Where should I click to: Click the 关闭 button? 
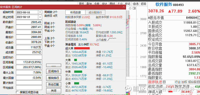pos(53,91)
